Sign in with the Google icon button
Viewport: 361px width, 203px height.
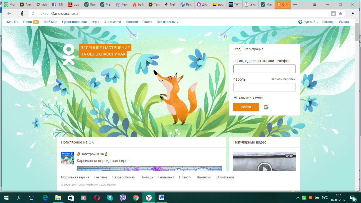click(x=266, y=107)
